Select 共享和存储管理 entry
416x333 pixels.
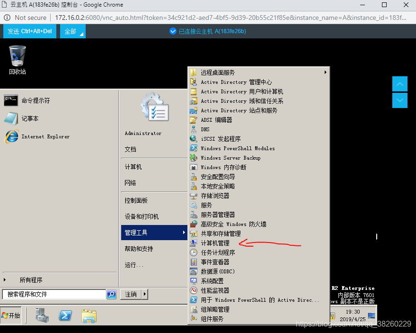pyautogui.click(x=259, y=234)
